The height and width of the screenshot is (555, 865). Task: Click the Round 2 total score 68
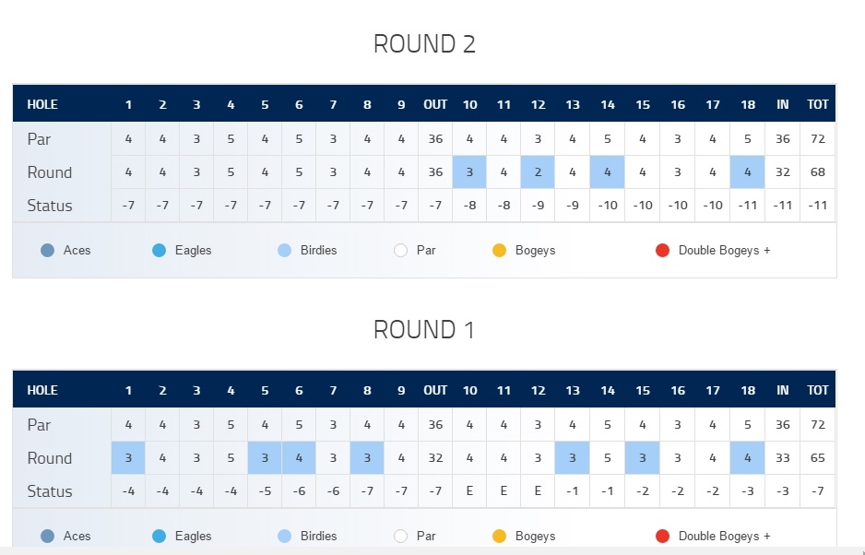tap(818, 172)
